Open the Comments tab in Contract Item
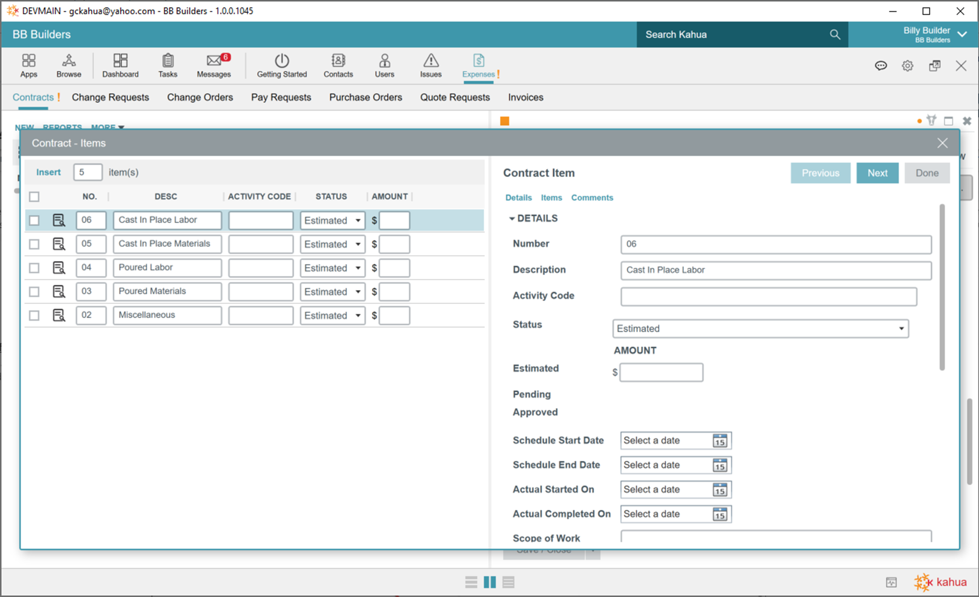The height and width of the screenshot is (597, 979). (x=592, y=198)
